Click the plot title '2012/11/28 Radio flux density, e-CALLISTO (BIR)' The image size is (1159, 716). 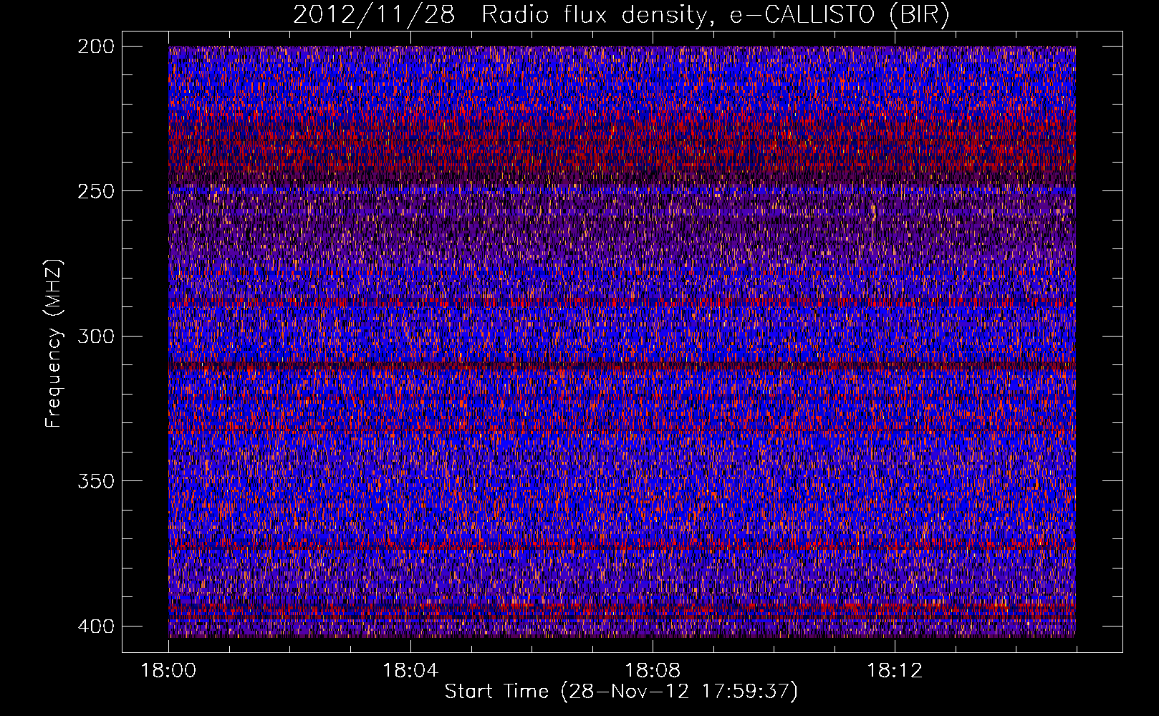click(621, 15)
